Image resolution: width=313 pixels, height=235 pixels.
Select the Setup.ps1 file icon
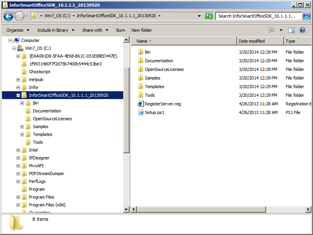click(141, 112)
